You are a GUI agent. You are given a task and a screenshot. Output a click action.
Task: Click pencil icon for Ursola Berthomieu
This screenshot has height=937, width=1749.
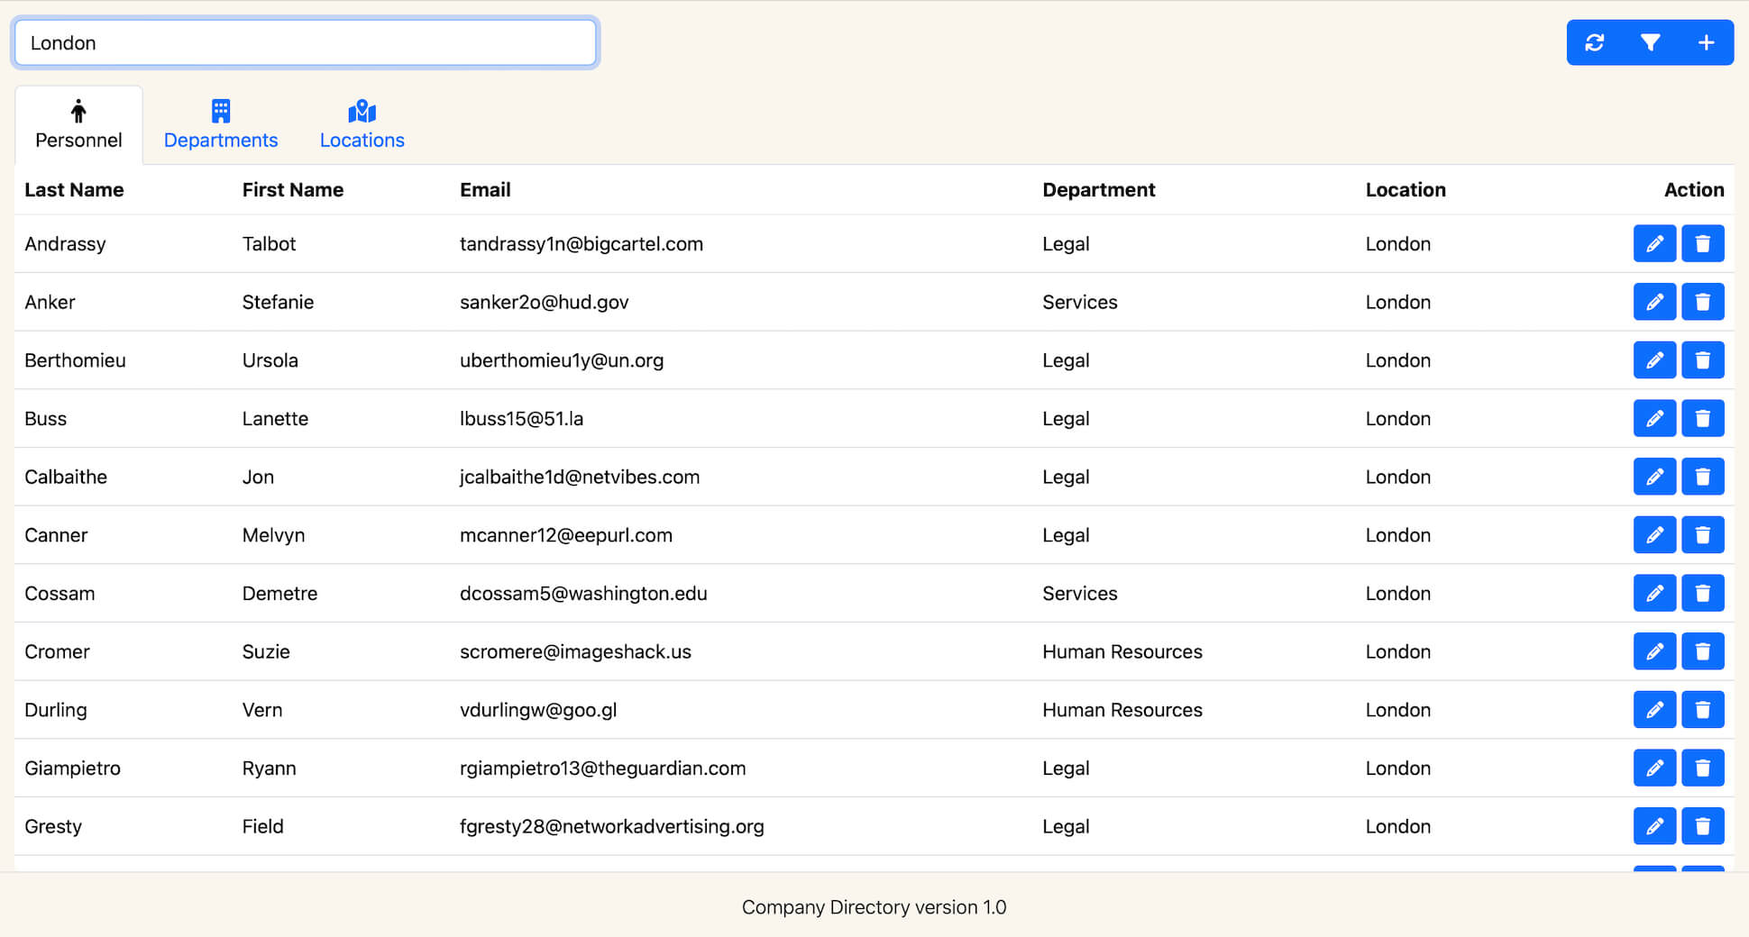(1654, 360)
